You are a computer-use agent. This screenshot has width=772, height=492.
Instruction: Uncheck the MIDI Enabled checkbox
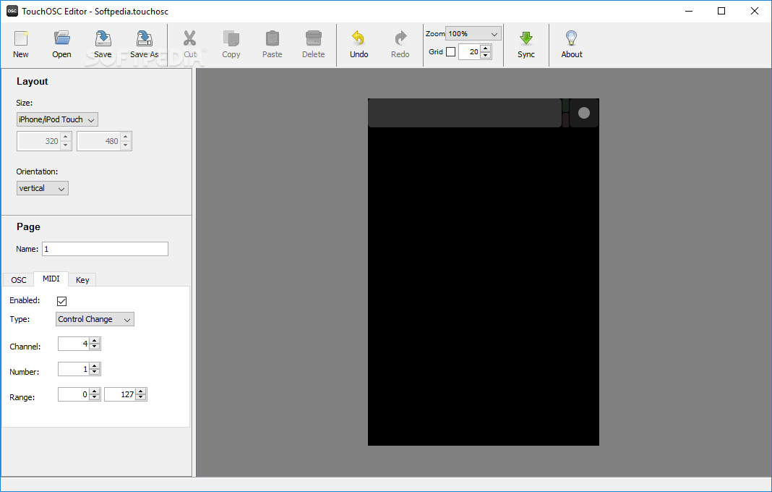62,301
